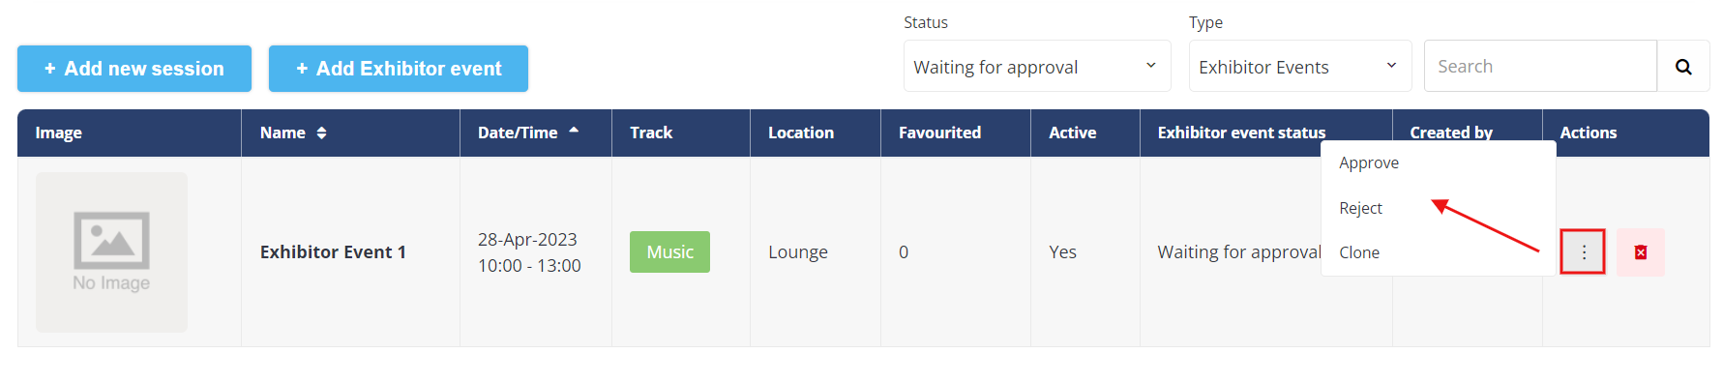Focus the Search input field

point(1540,67)
